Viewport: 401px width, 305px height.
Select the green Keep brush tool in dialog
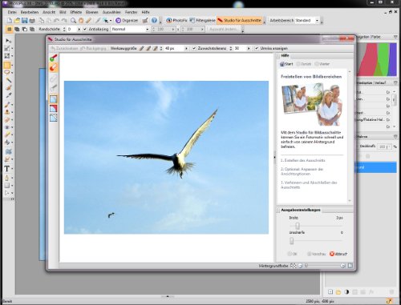[54, 58]
